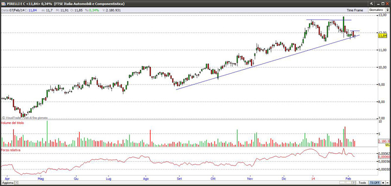Click the Giornaliero time frame field

click(x=376, y=10)
